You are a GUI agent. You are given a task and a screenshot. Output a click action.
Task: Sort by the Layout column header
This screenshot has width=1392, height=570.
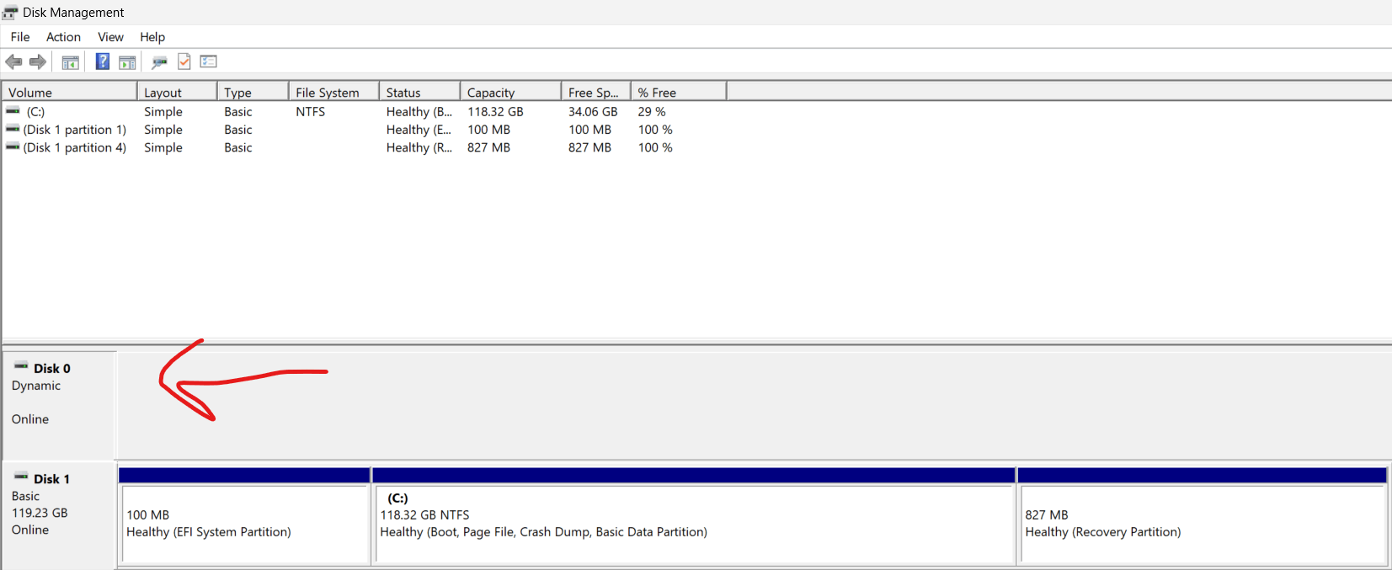[177, 92]
